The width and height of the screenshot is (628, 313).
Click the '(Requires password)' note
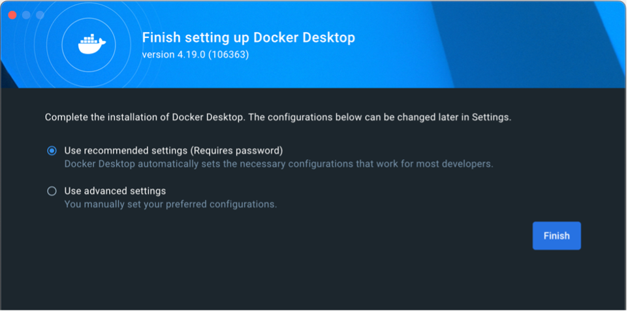click(236, 151)
